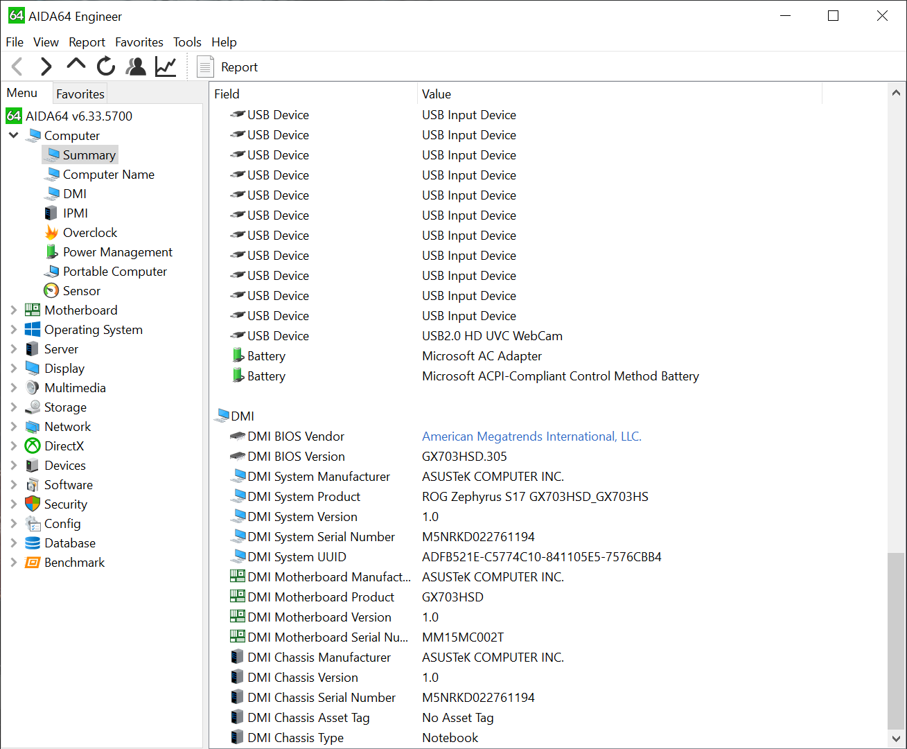Select the Computer Name tree icon
This screenshot has height=749, width=907.
coord(52,174)
